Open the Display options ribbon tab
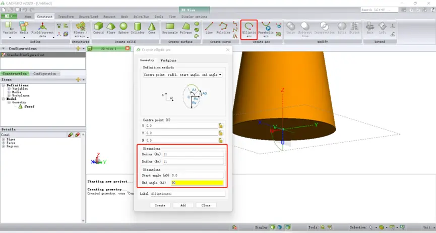This screenshot has height=233, width=436. click(194, 17)
